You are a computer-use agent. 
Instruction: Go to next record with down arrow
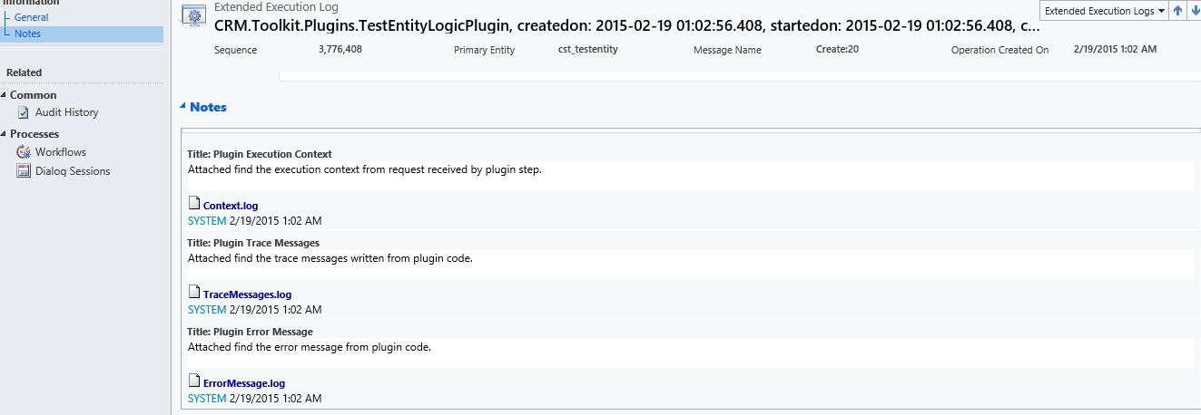tap(1194, 12)
